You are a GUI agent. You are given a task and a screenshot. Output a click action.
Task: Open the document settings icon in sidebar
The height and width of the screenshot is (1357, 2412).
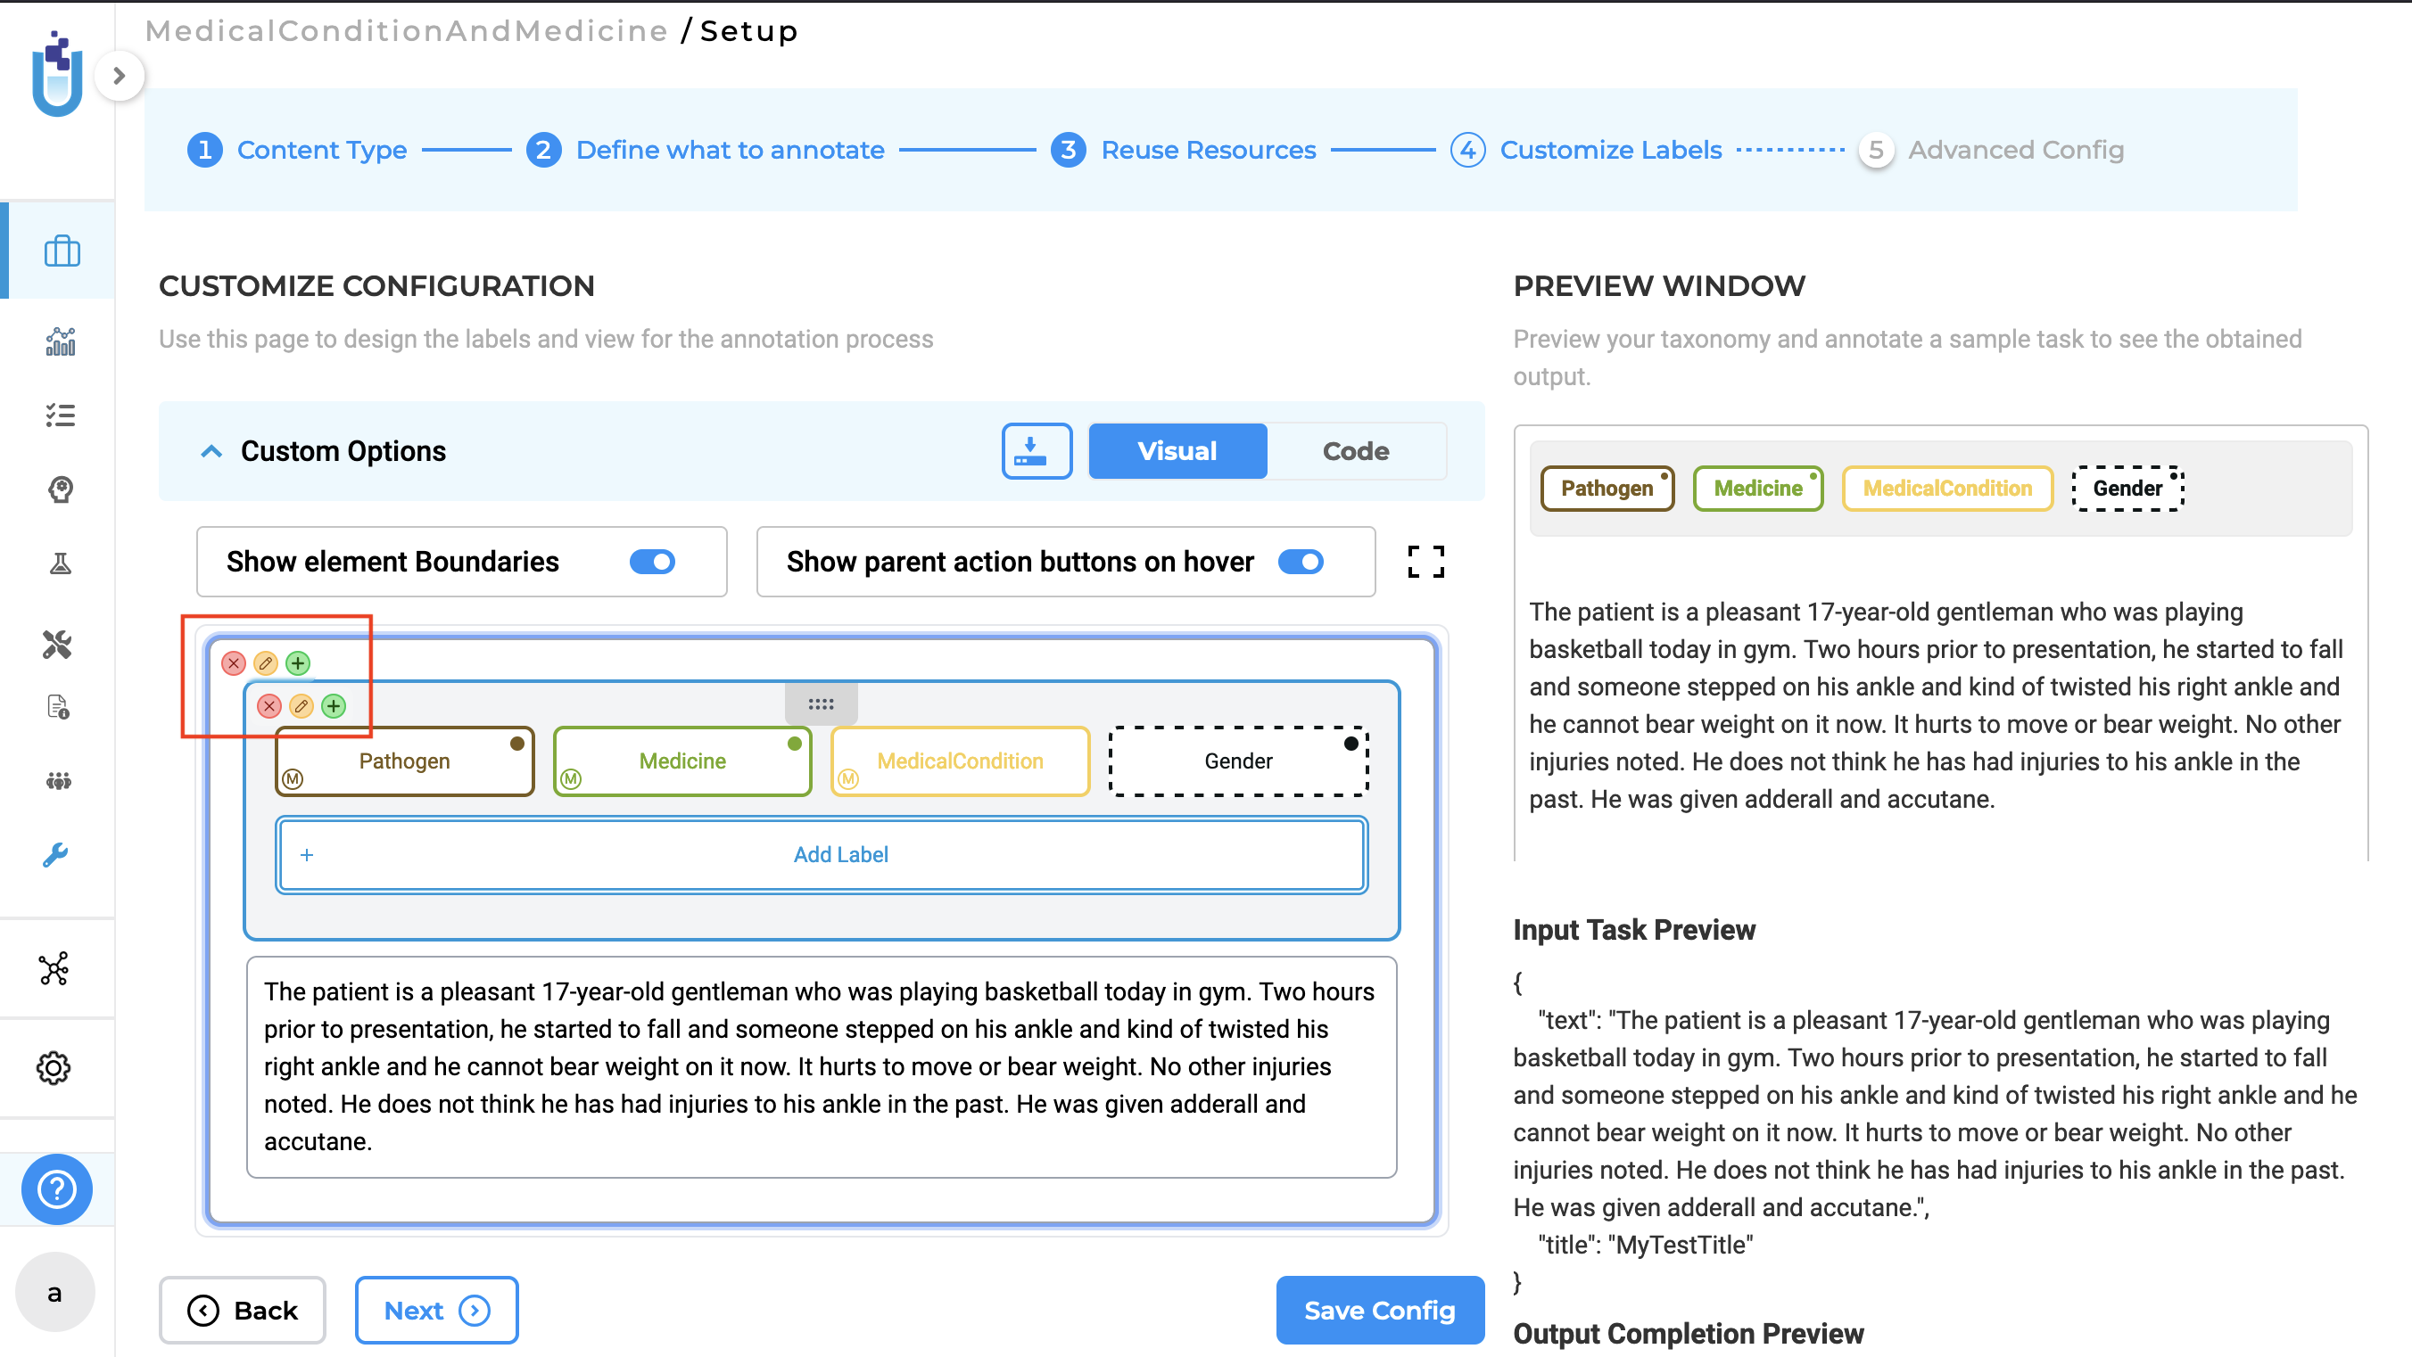pyautogui.click(x=58, y=708)
